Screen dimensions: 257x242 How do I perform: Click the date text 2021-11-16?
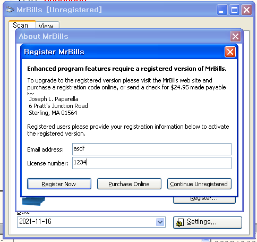tap(35, 221)
